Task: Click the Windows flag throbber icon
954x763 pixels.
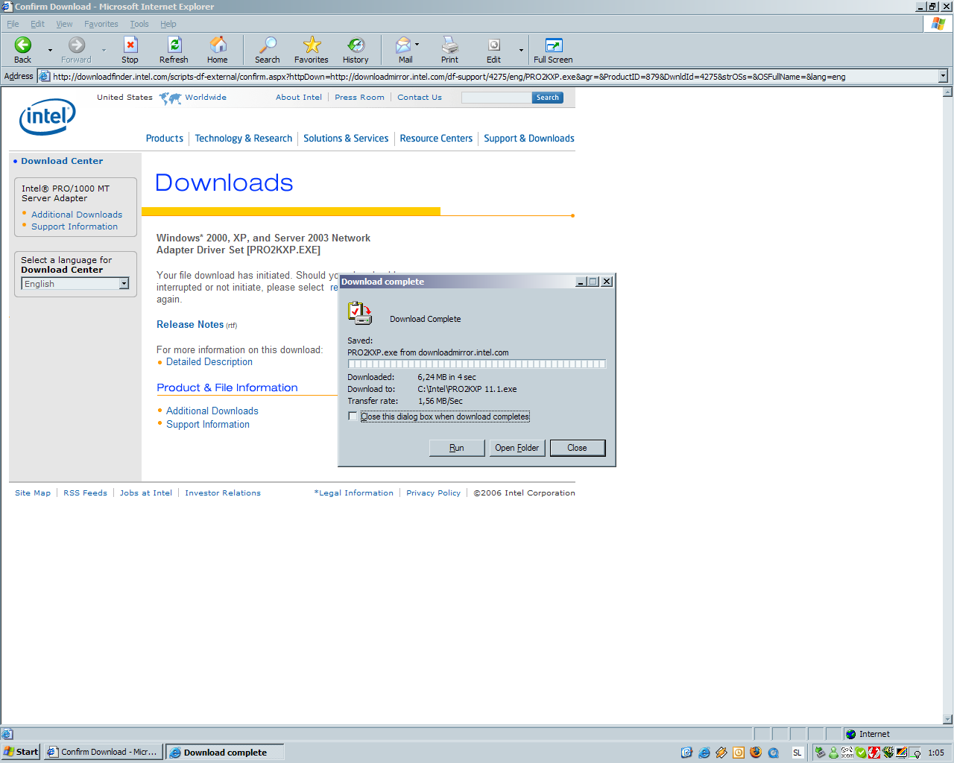Action: pos(938,24)
